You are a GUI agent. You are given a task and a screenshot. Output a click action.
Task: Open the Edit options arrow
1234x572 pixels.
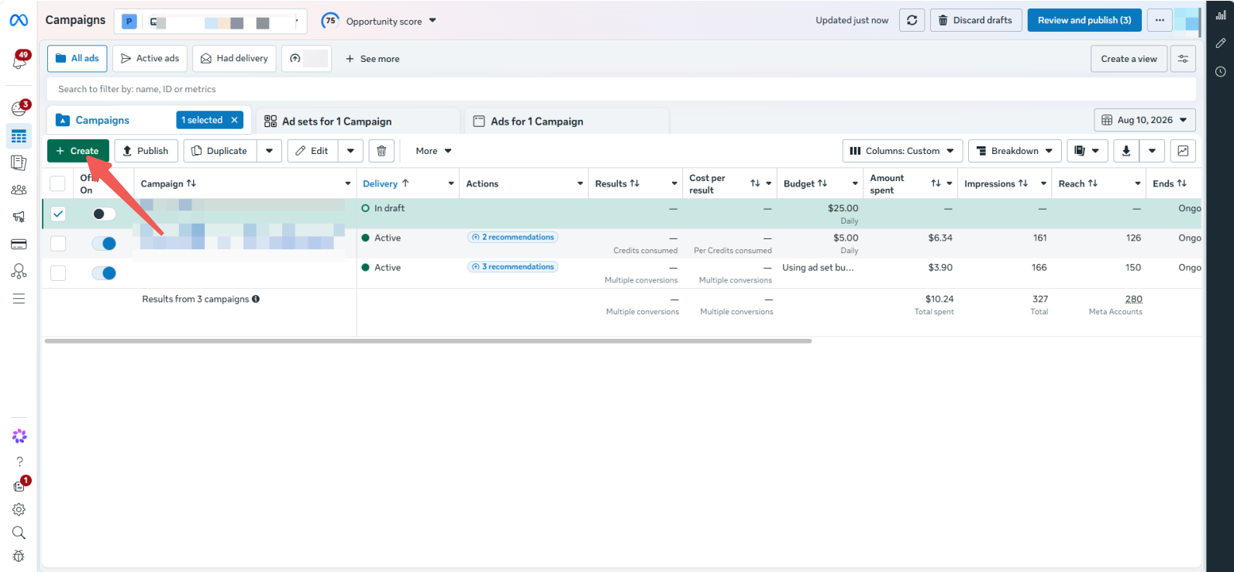point(350,151)
